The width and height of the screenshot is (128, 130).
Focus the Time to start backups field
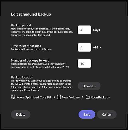pyautogui.click(x=84, y=47)
